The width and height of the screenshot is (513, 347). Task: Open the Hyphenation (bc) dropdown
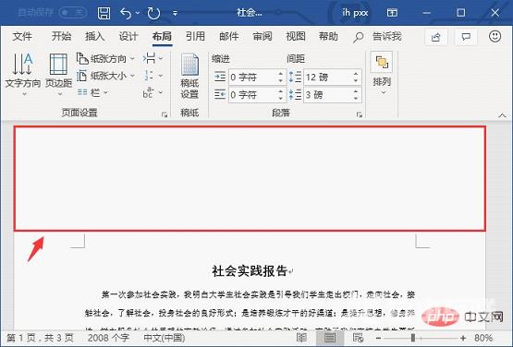pyautogui.click(x=153, y=93)
